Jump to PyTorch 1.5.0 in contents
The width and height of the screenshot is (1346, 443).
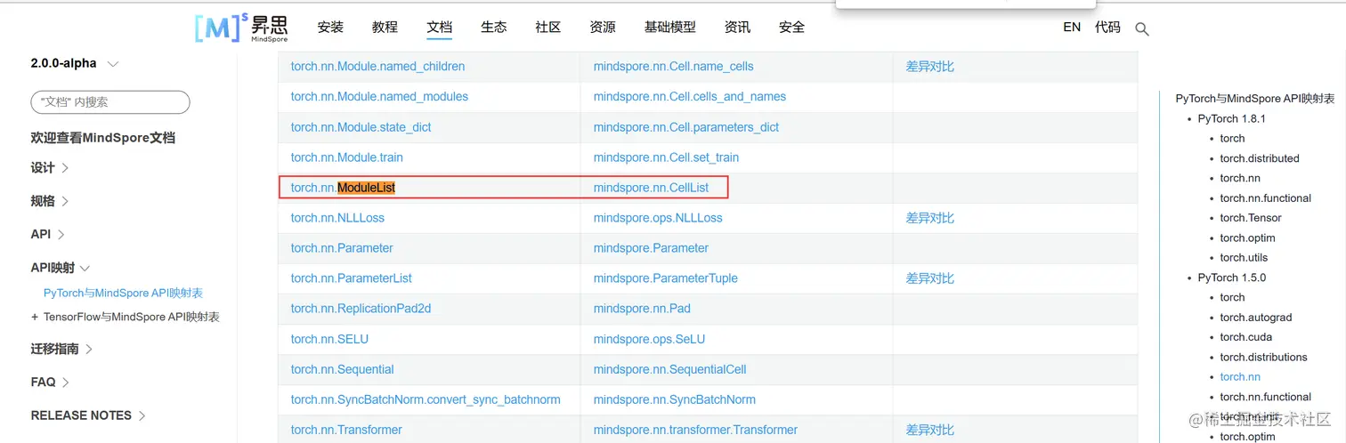[1232, 278]
